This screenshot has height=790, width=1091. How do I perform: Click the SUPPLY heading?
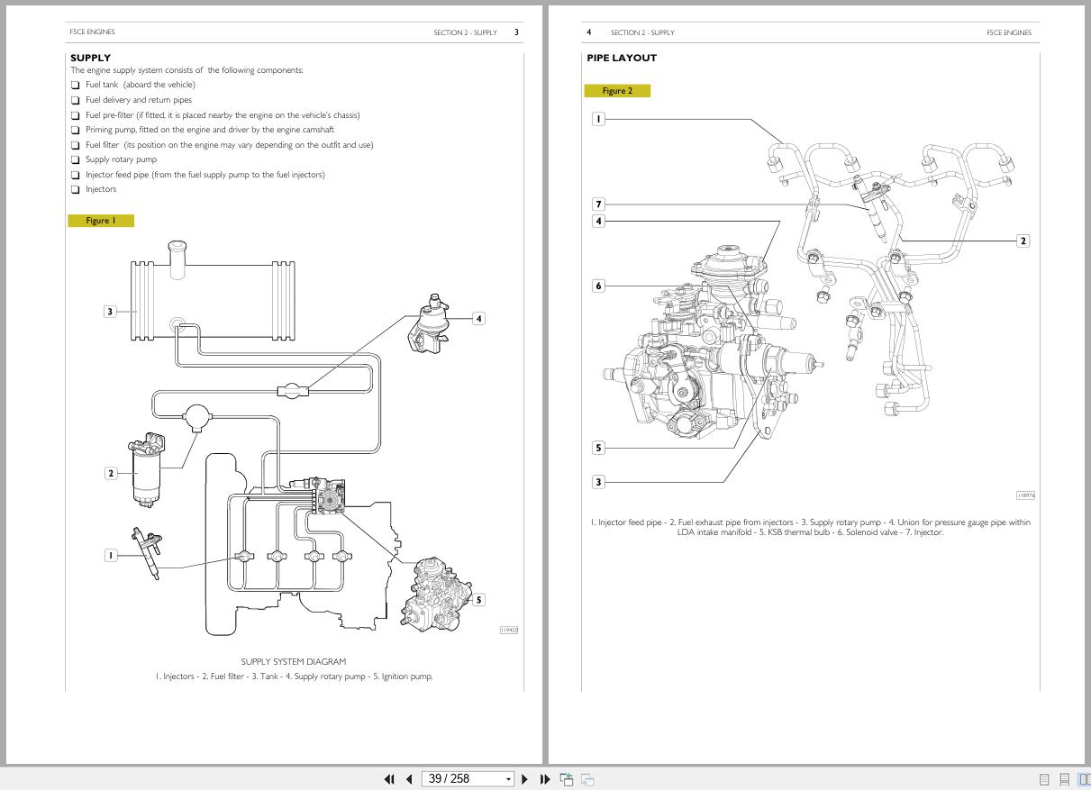coord(90,58)
